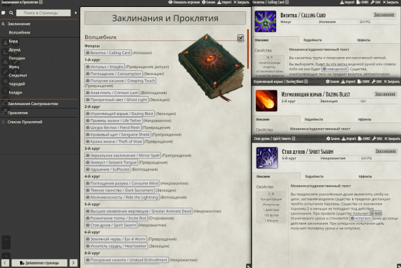Click the Dazing Blast fireball icon

coord(266,100)
